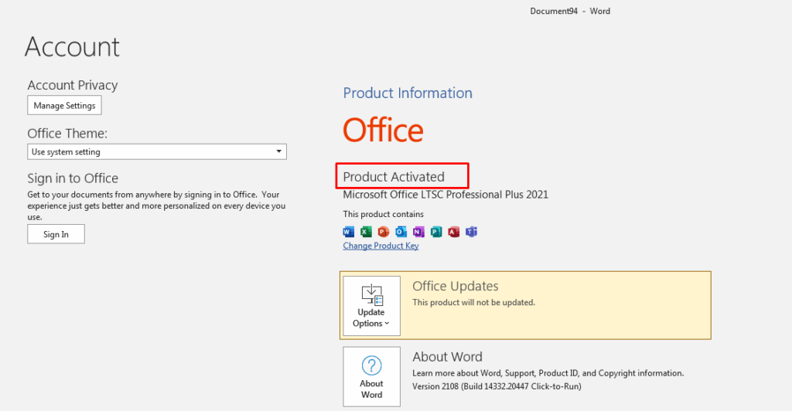Click the Teams app icon
This screenshot has width=792, height=411.
pos(471,232)
